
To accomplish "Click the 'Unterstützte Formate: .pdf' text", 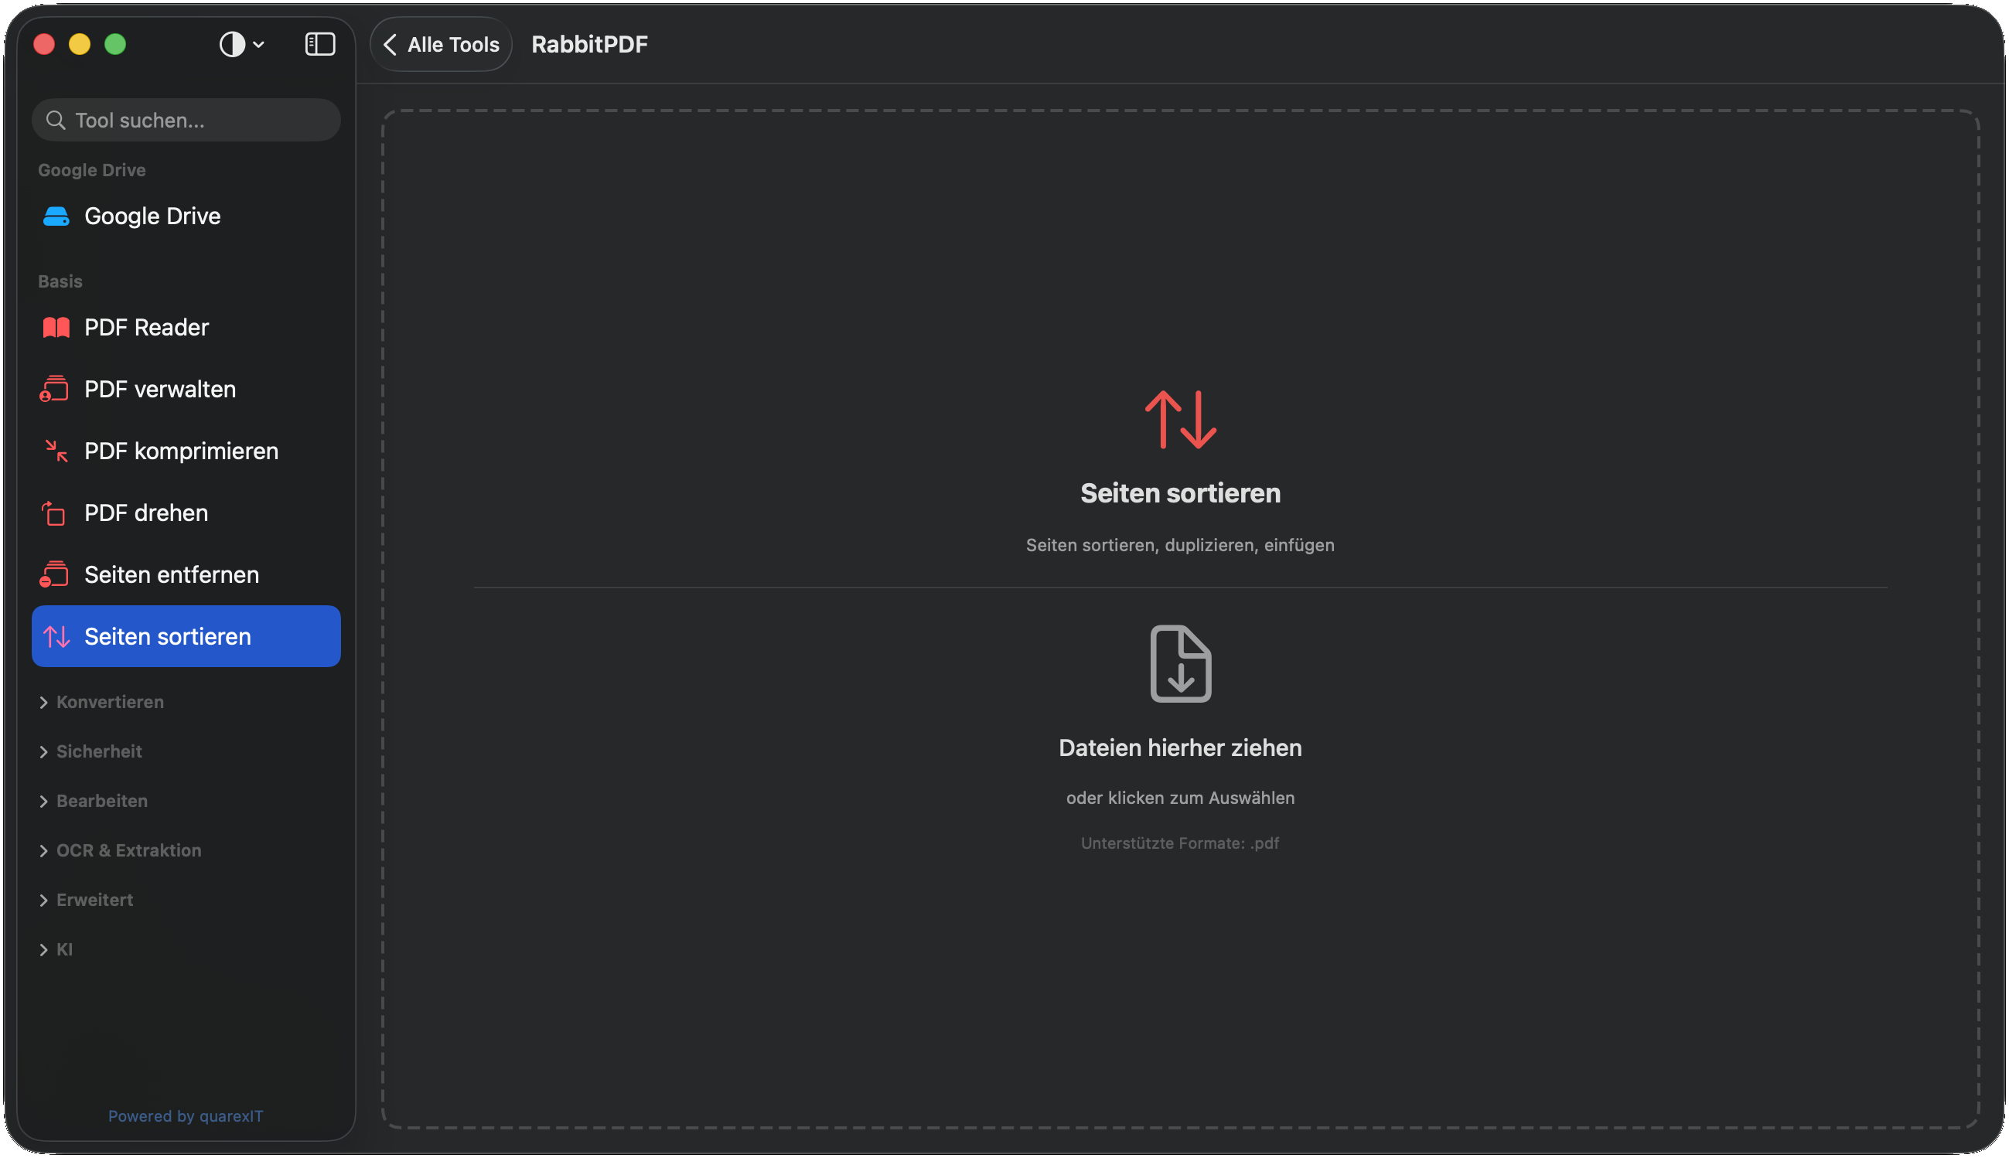I will [1180, 843].
